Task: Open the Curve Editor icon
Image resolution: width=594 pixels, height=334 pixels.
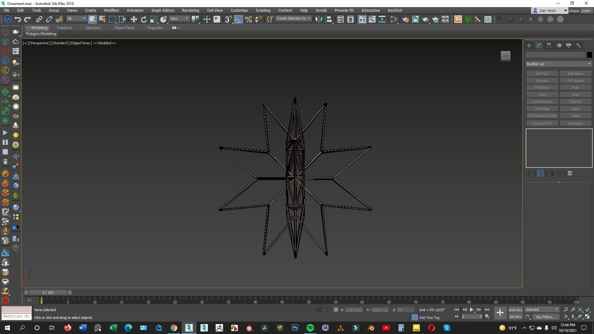Action: click(372, 19)
